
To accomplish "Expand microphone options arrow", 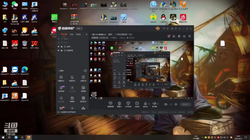I will 149,104.
